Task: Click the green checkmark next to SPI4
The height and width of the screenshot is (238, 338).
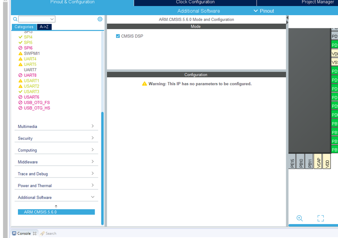Action: [x=21, y=37]
